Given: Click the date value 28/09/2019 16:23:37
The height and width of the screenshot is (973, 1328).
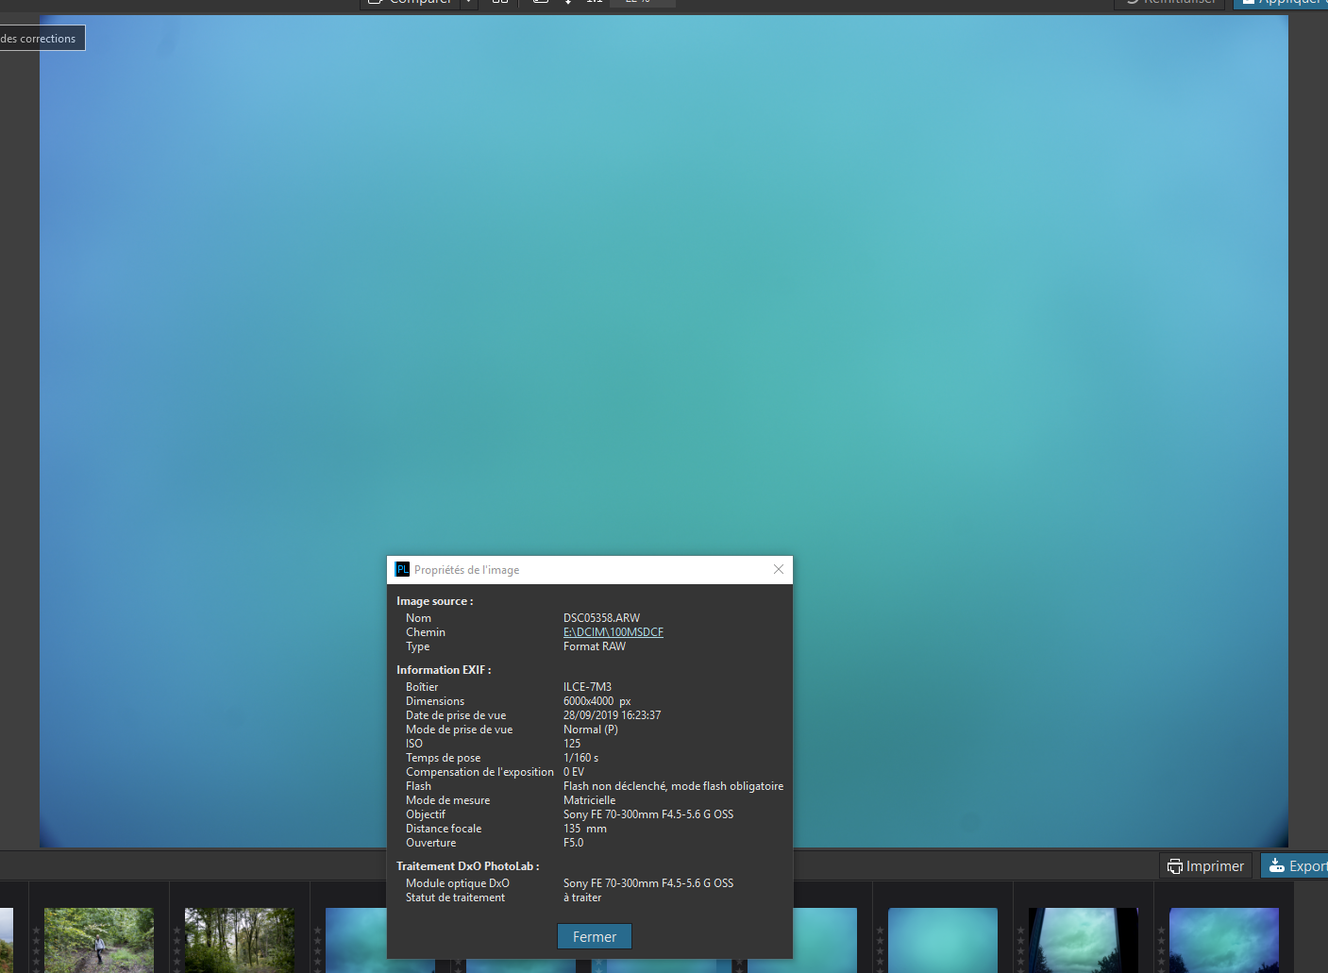Looking at the screenshot, I should tap(612, 715).
